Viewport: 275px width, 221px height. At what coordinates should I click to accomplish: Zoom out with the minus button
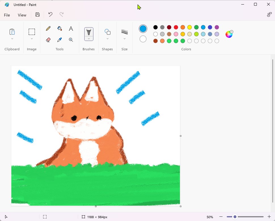(x=221, y=217)
